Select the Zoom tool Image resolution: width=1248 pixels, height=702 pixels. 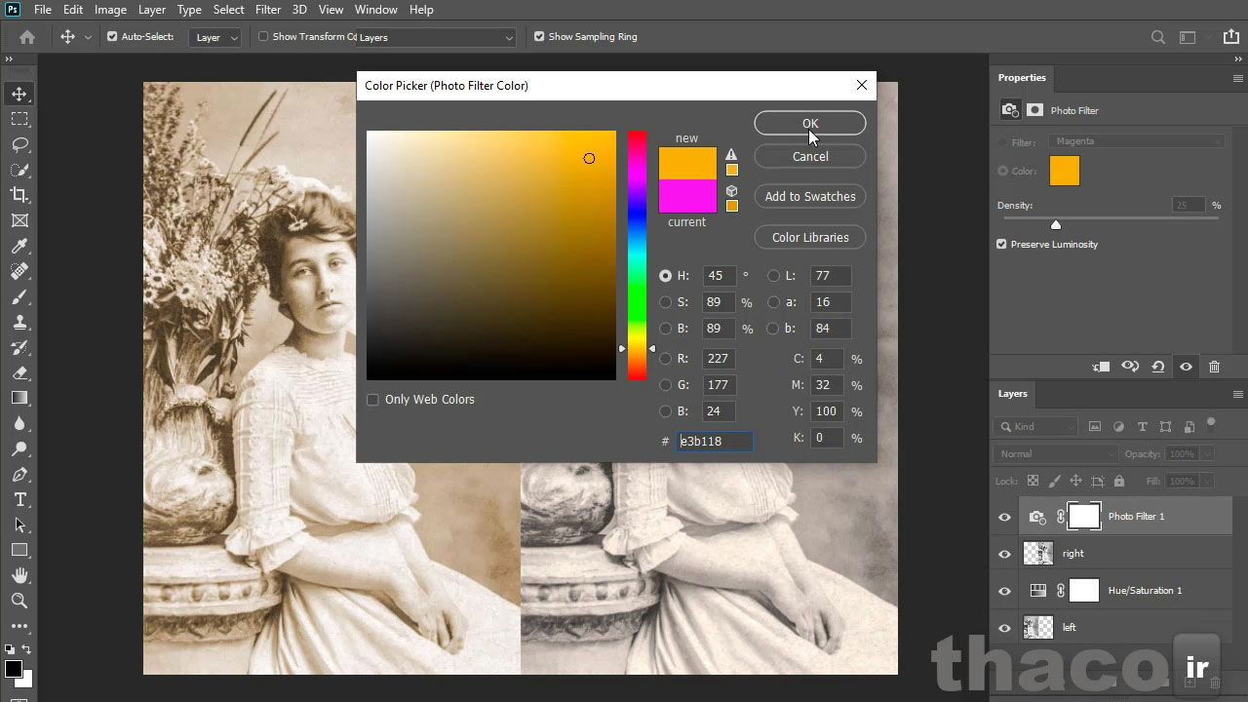(19, 601)
